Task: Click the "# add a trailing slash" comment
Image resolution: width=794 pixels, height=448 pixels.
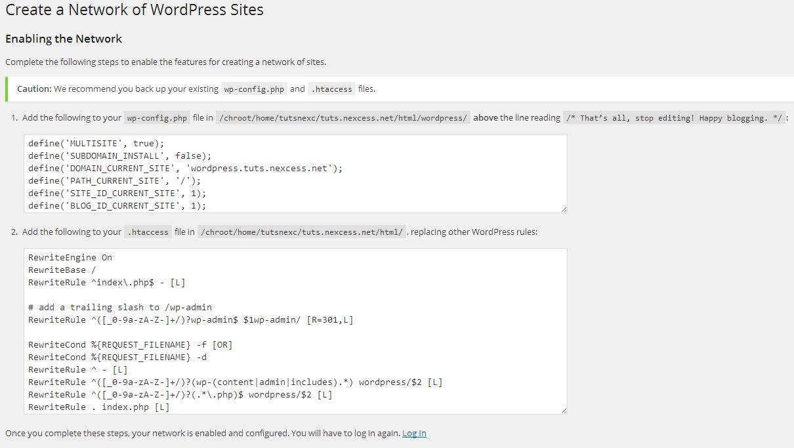Action: pyautogui.click(x=120, y=307)
